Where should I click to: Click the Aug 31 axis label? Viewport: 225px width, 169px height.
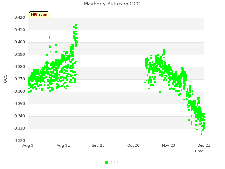(63, 145)
